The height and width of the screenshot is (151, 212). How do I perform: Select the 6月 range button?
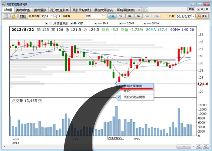coord(121,16)
